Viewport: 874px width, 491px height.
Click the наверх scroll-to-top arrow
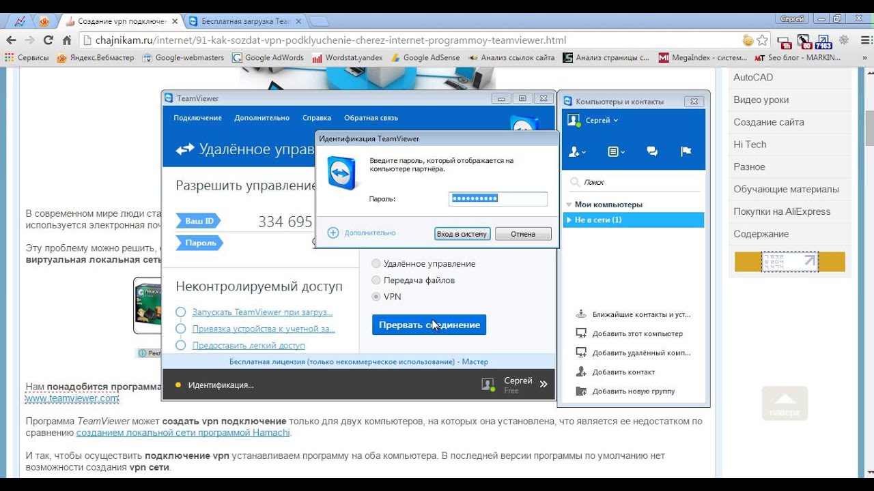pyautogui.click(x=785, y=403)
